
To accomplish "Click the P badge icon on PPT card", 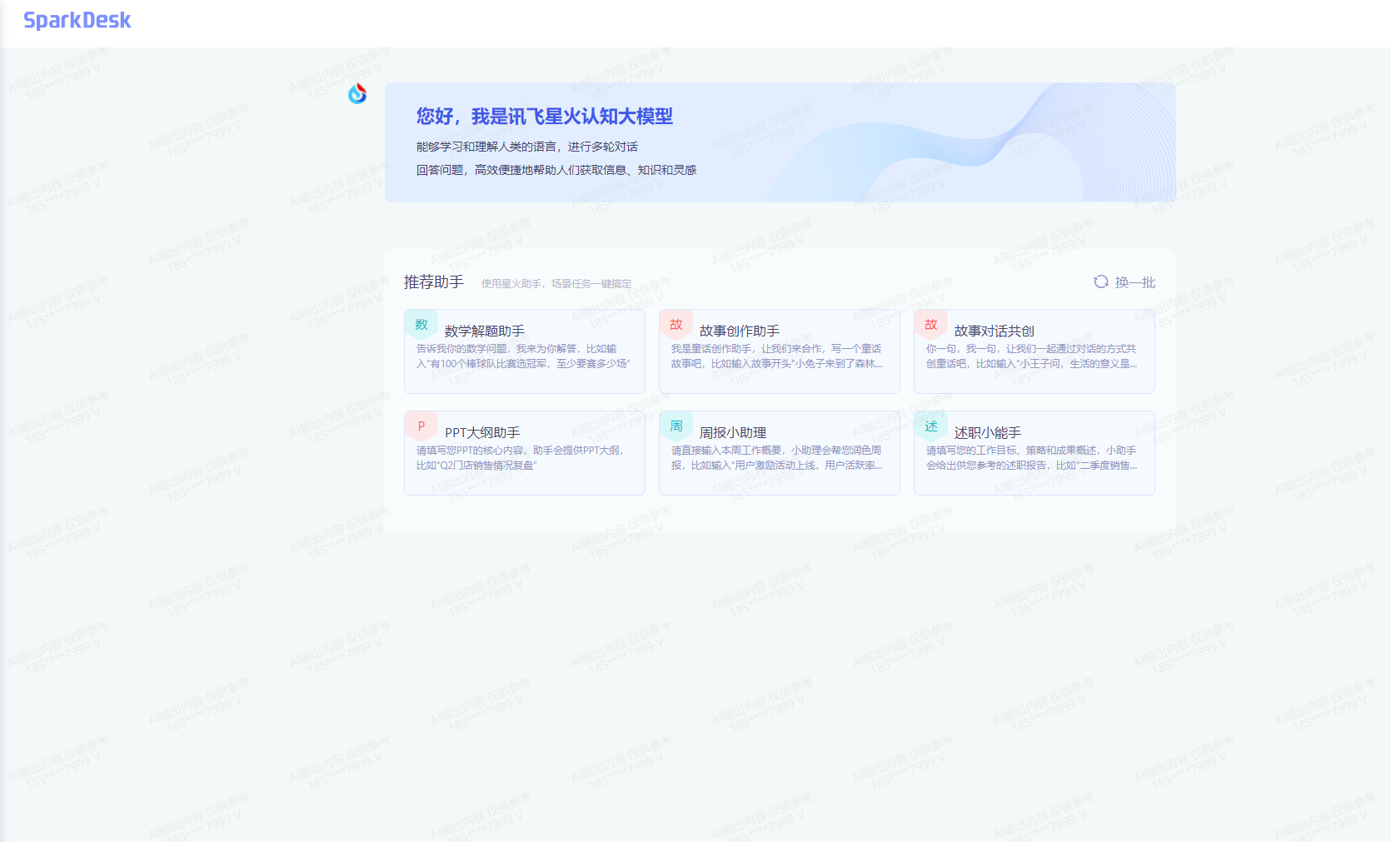I will click(421, 426).
